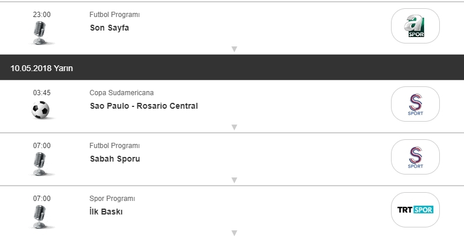Open the Son Sayfa program title
The image size is (464, 238).
110,28
